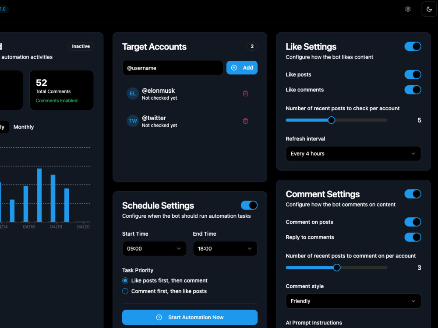Delete the @elonmusk target account

pyautogui.click(x=245, y=94)
